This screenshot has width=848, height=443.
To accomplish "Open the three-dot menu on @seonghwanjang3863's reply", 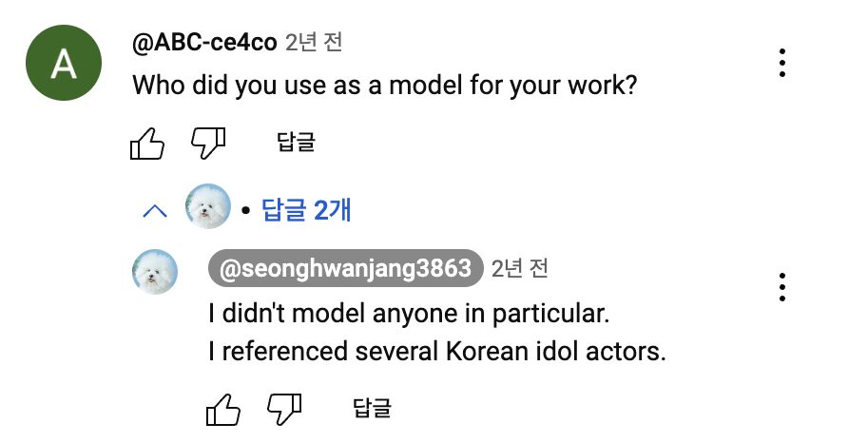I will [781, 286].
